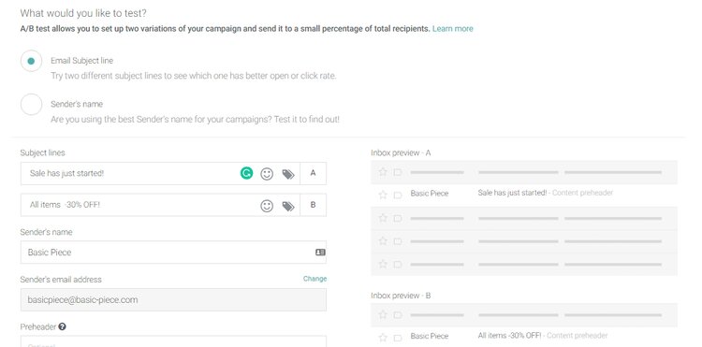Viewport: 702px width, 347px height.
Task: Click label icon on 'Sale has just started!' preview row
Action: coord(398,195)
